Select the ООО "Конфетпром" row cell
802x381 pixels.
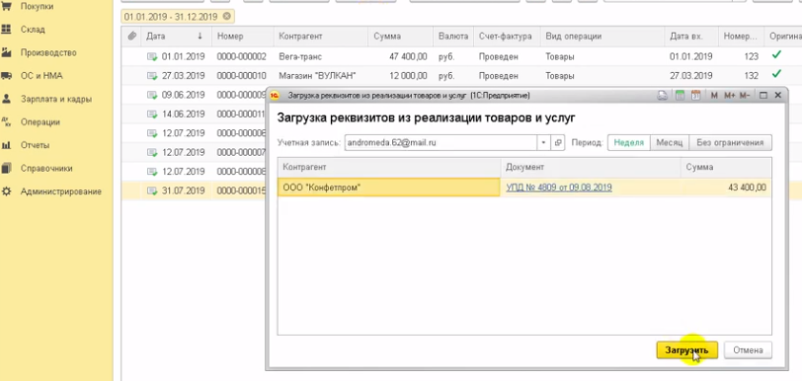[389, 188]
